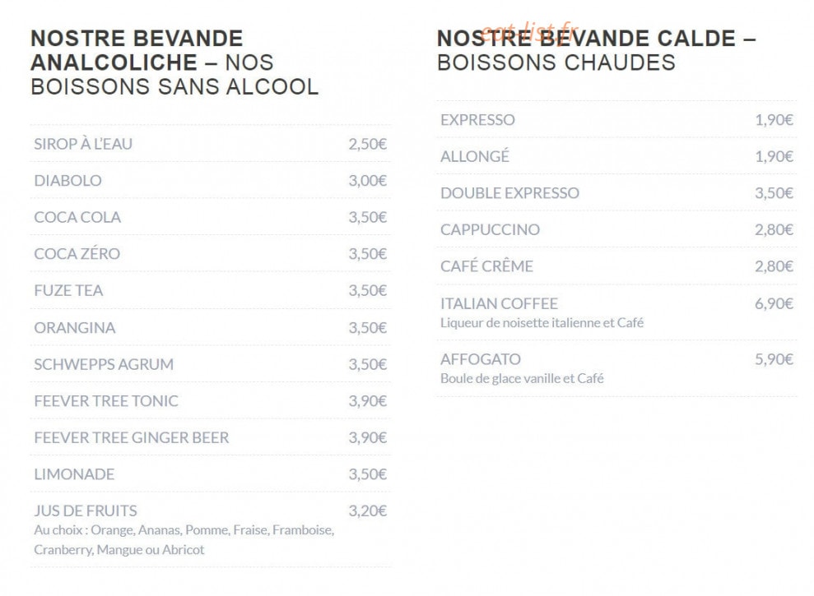Screen dimensions: 814x596
Task: Select the LIMONADE item
Action: tap(210, 474)
